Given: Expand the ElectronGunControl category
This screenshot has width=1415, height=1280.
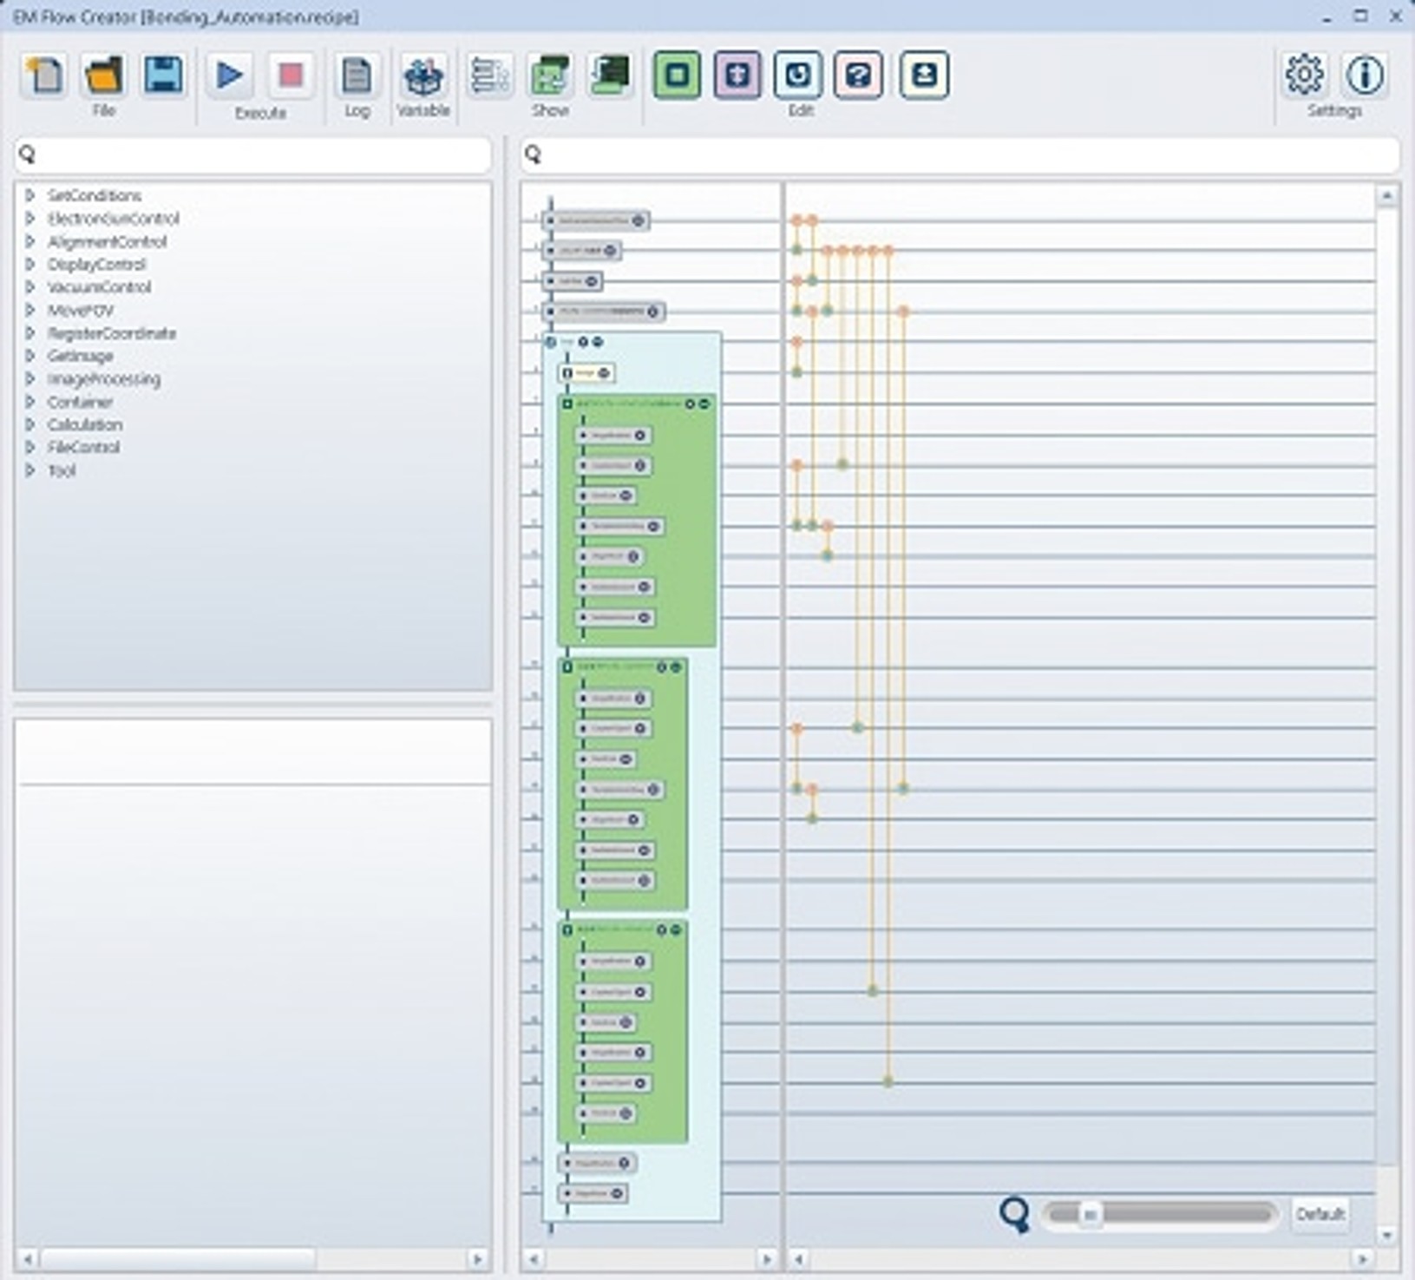Looking at the screenshot, I should click(x=30, y=219).
